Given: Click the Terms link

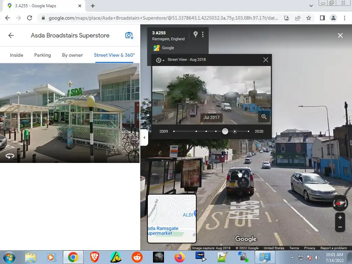Looking at the screenshot, I should point(294,248).
